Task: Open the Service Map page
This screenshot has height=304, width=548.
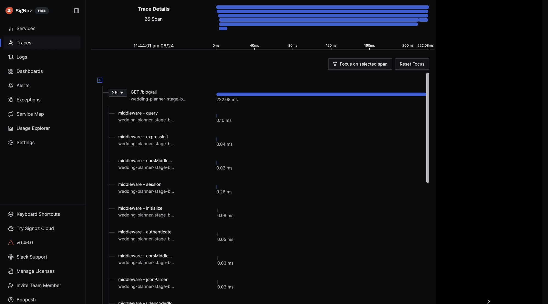Action: [42, 114]
